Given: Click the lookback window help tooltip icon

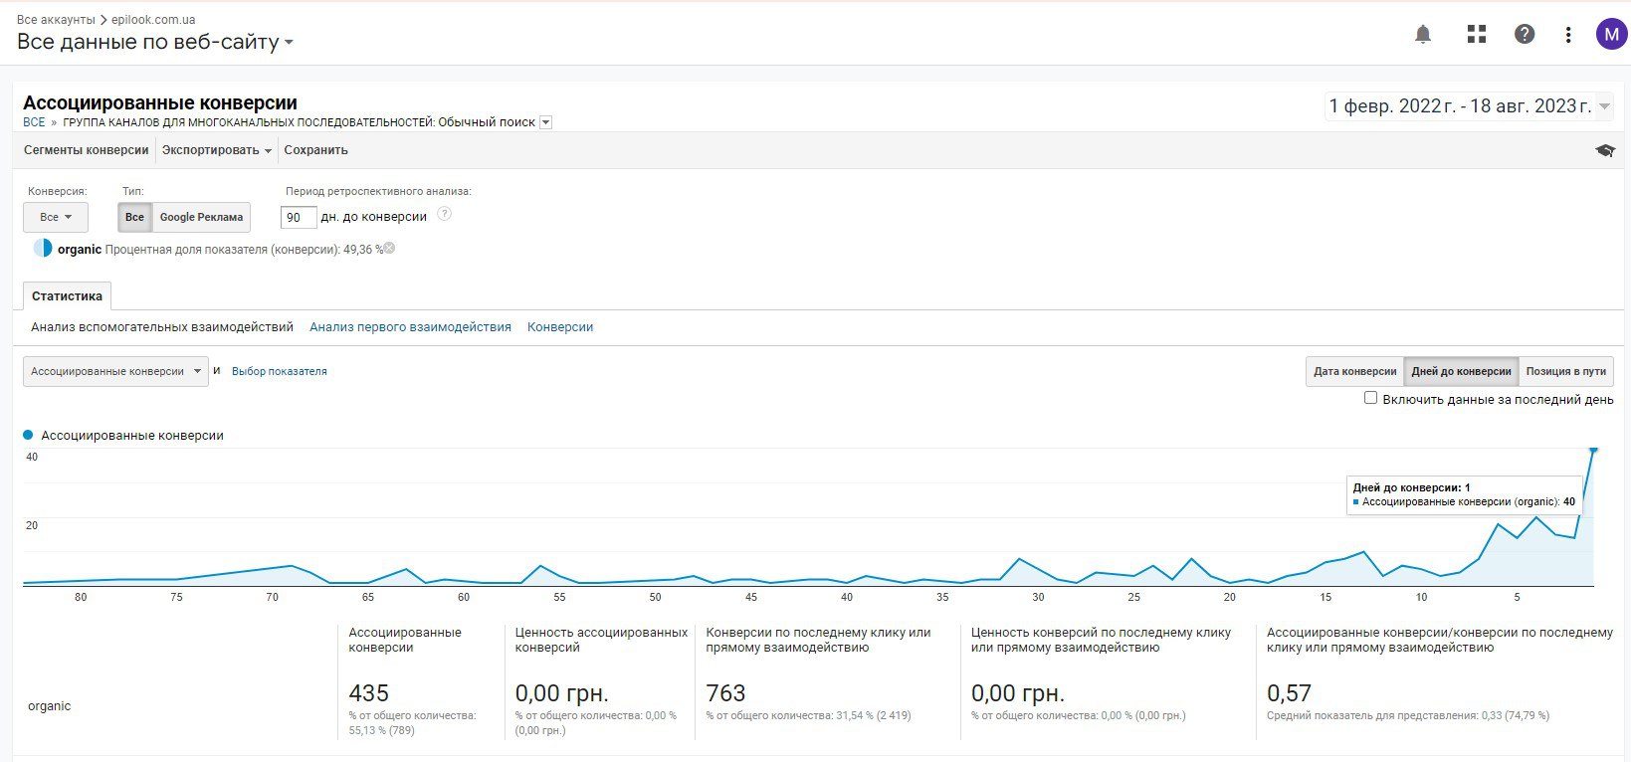Looking at the screenshot, I should click(x=444, y=214).
